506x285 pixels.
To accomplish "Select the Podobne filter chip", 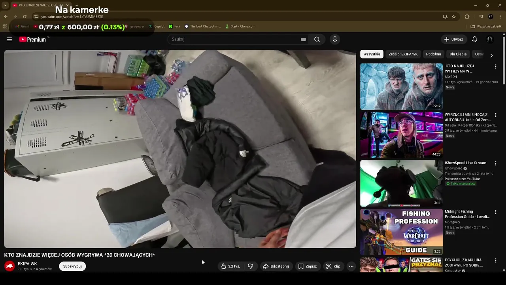I will click(434, 54).
